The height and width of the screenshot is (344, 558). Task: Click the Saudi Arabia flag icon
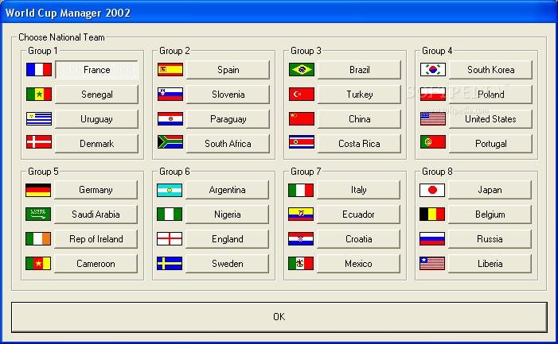tap(38, 214)
